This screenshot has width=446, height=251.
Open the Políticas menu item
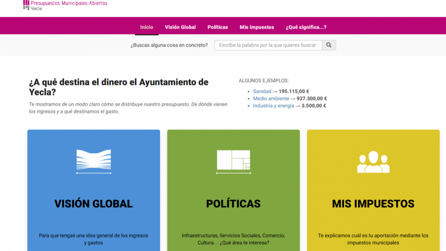tap(218, 27)
